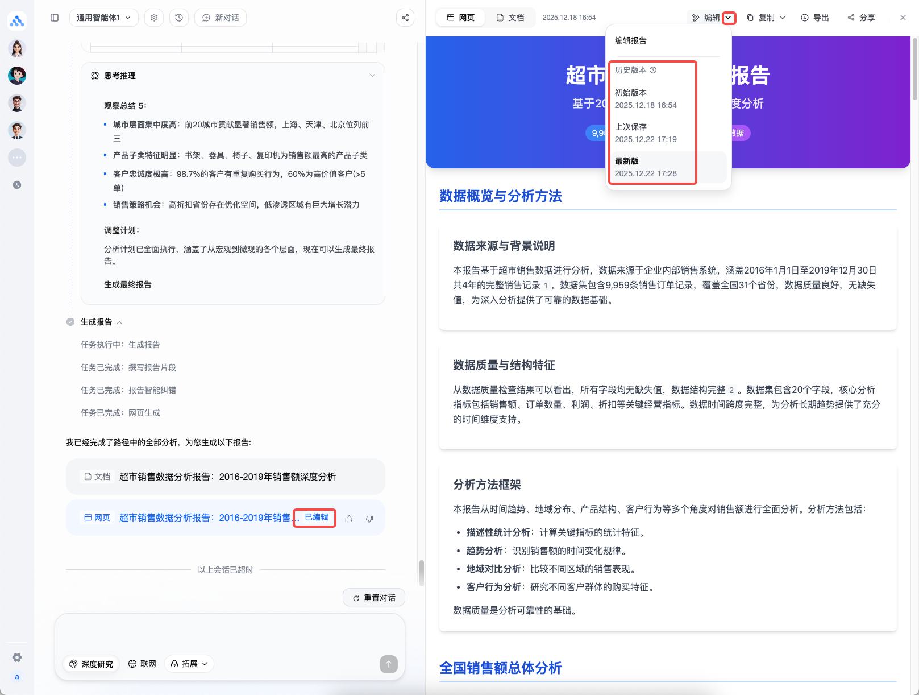Click the 数据概览与分析方法 heading
The height and width of the screenshot is (695, 919).
tap(501, 196)
